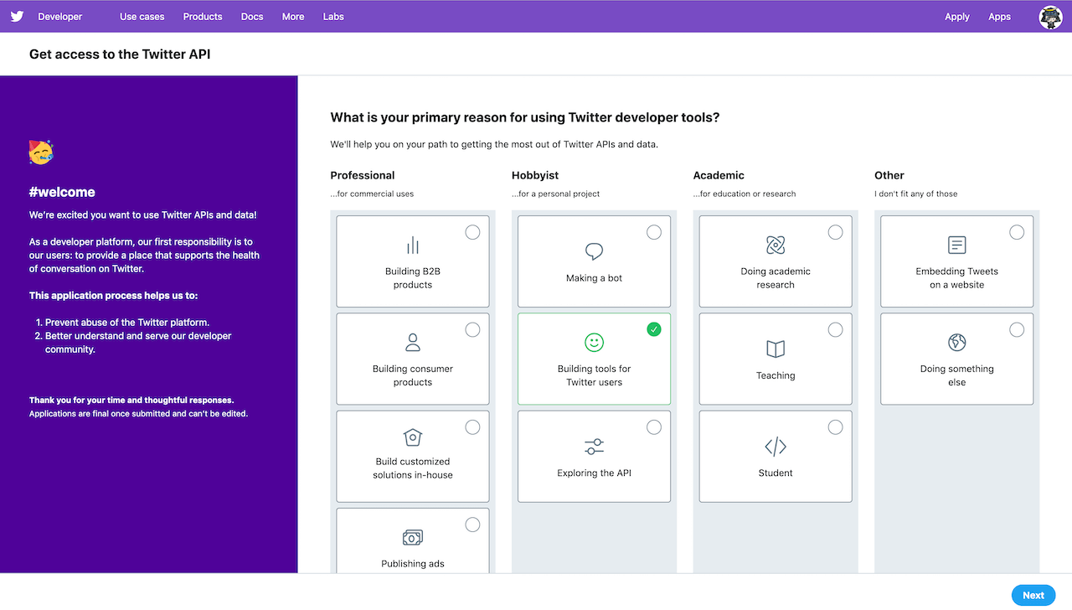Expand the More menu in the header
1072x610 pixels.
[293, 17]
